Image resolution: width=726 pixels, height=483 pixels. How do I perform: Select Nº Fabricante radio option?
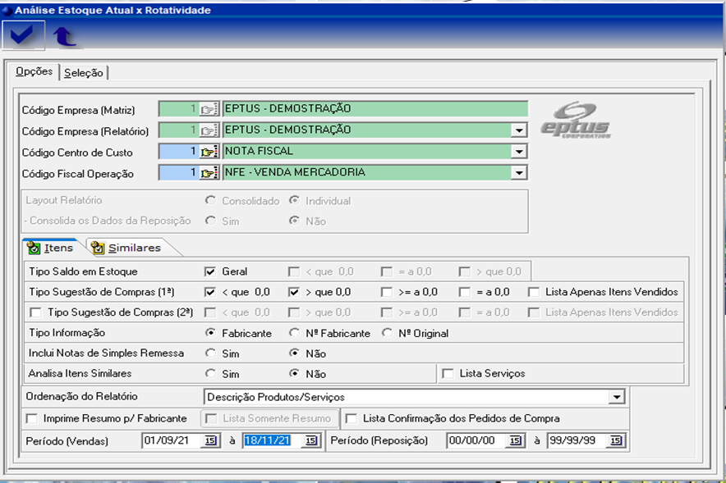[x=294, y=333]
